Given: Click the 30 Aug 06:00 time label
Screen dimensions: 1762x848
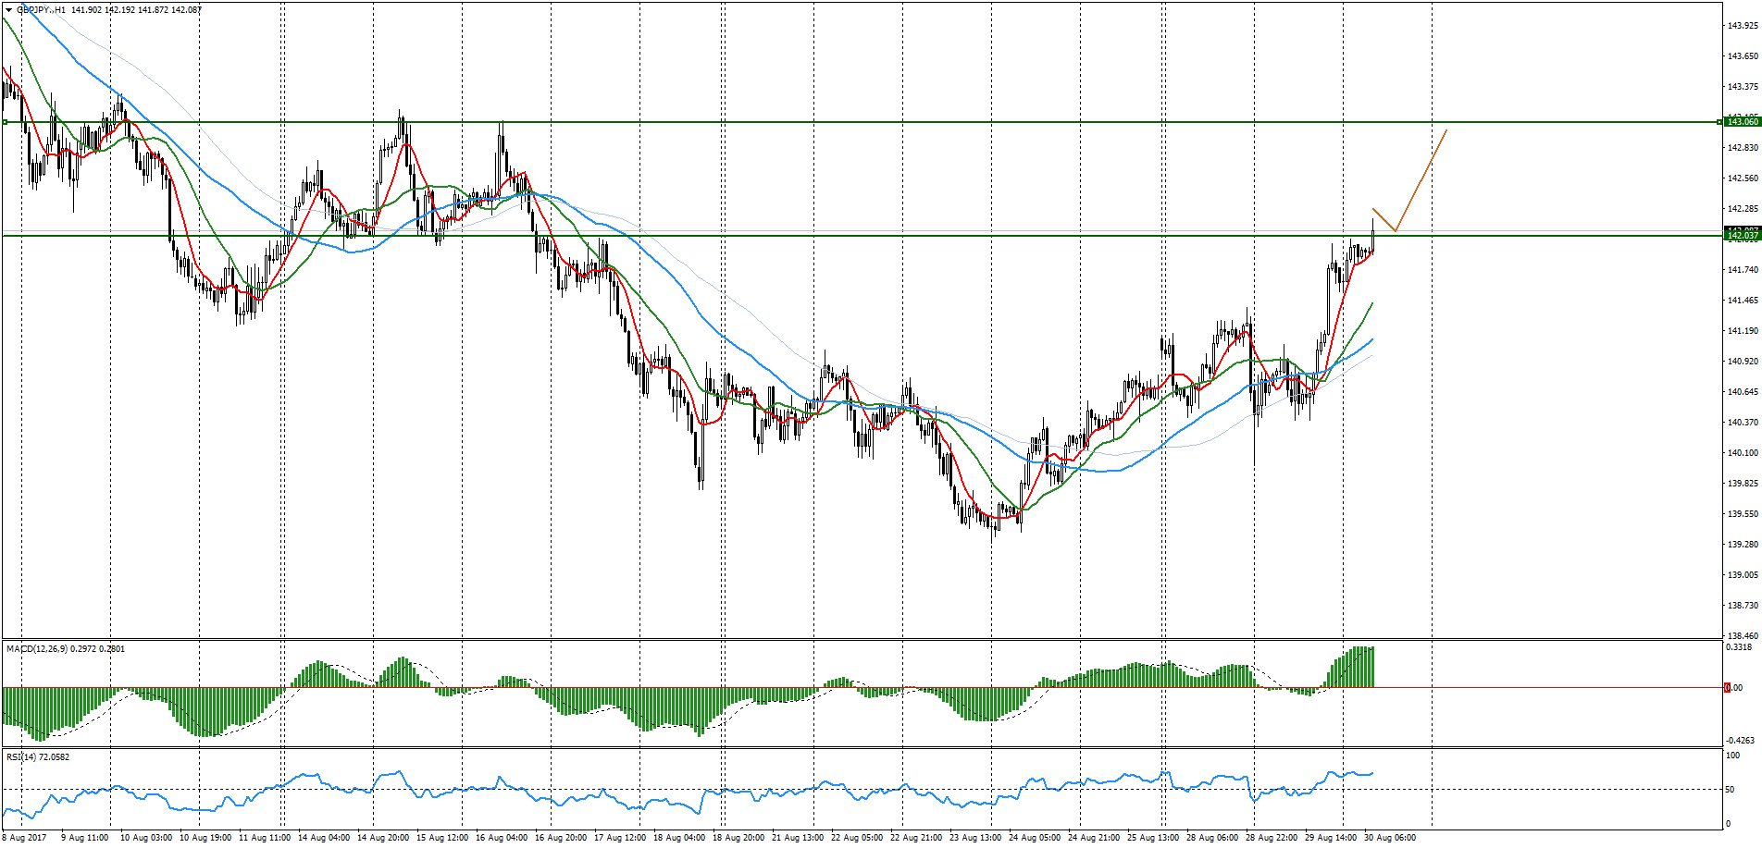Looking at the screenshot, I should pyautogui.click(x=1388, y=838).
